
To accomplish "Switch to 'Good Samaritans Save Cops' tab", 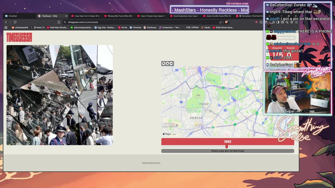I will (x=184, y=16).
